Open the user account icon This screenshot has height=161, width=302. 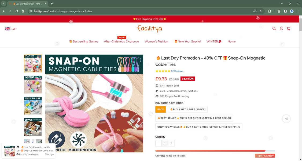tap(281, 29)
